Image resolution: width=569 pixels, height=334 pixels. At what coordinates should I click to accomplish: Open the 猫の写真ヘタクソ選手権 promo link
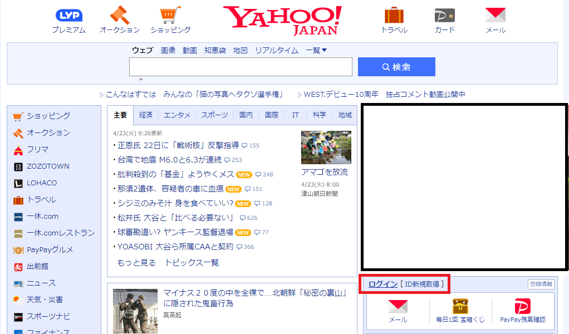point(194,95)
